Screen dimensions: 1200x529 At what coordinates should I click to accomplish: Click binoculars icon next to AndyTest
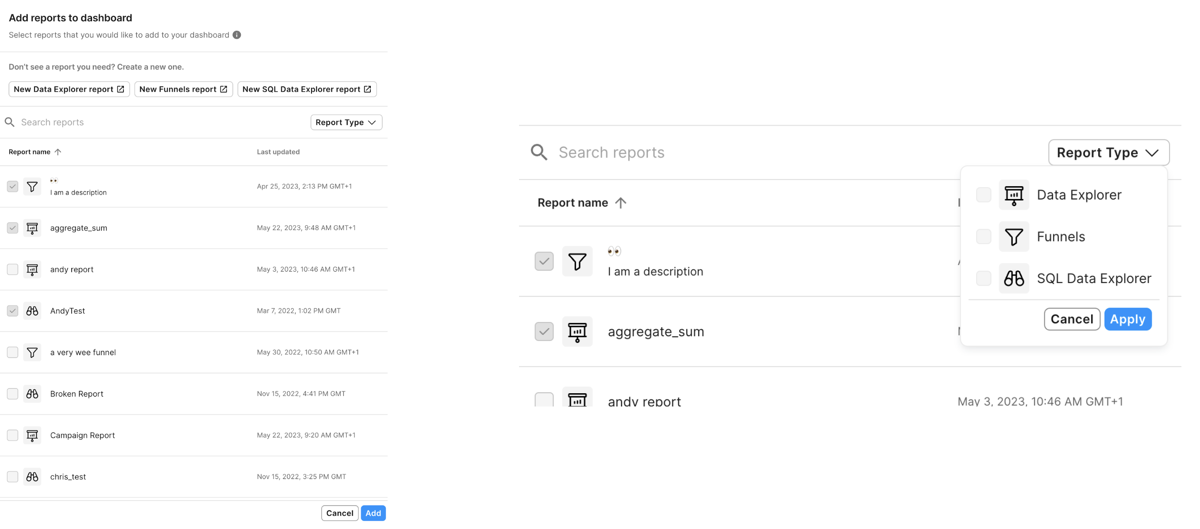click(32, 310)
